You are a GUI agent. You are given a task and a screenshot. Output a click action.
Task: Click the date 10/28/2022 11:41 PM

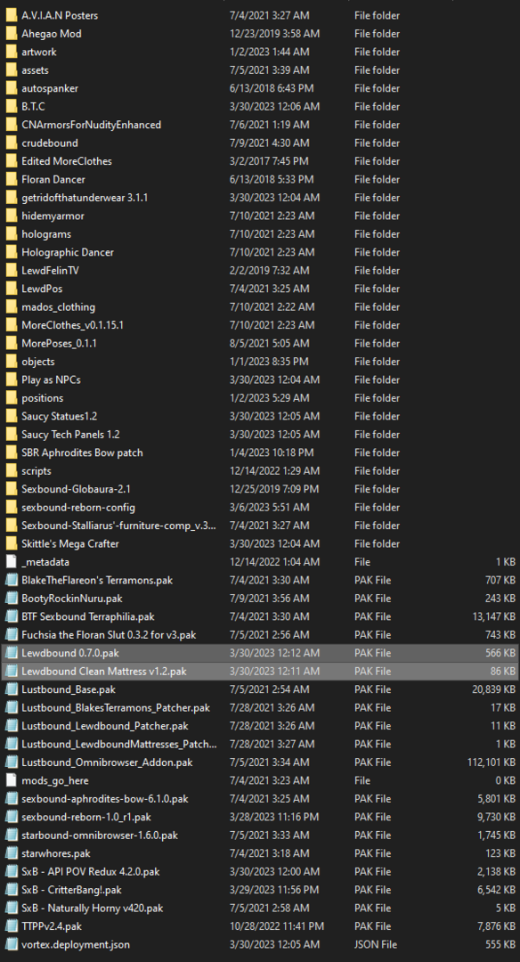[x=277, y=925]
